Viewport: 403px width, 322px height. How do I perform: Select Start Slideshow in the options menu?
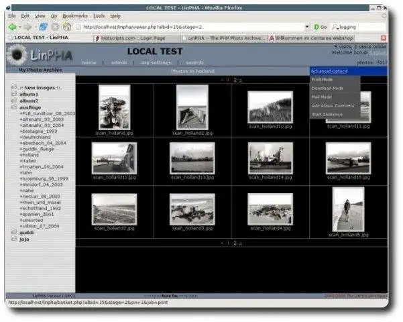coord(327,115)
